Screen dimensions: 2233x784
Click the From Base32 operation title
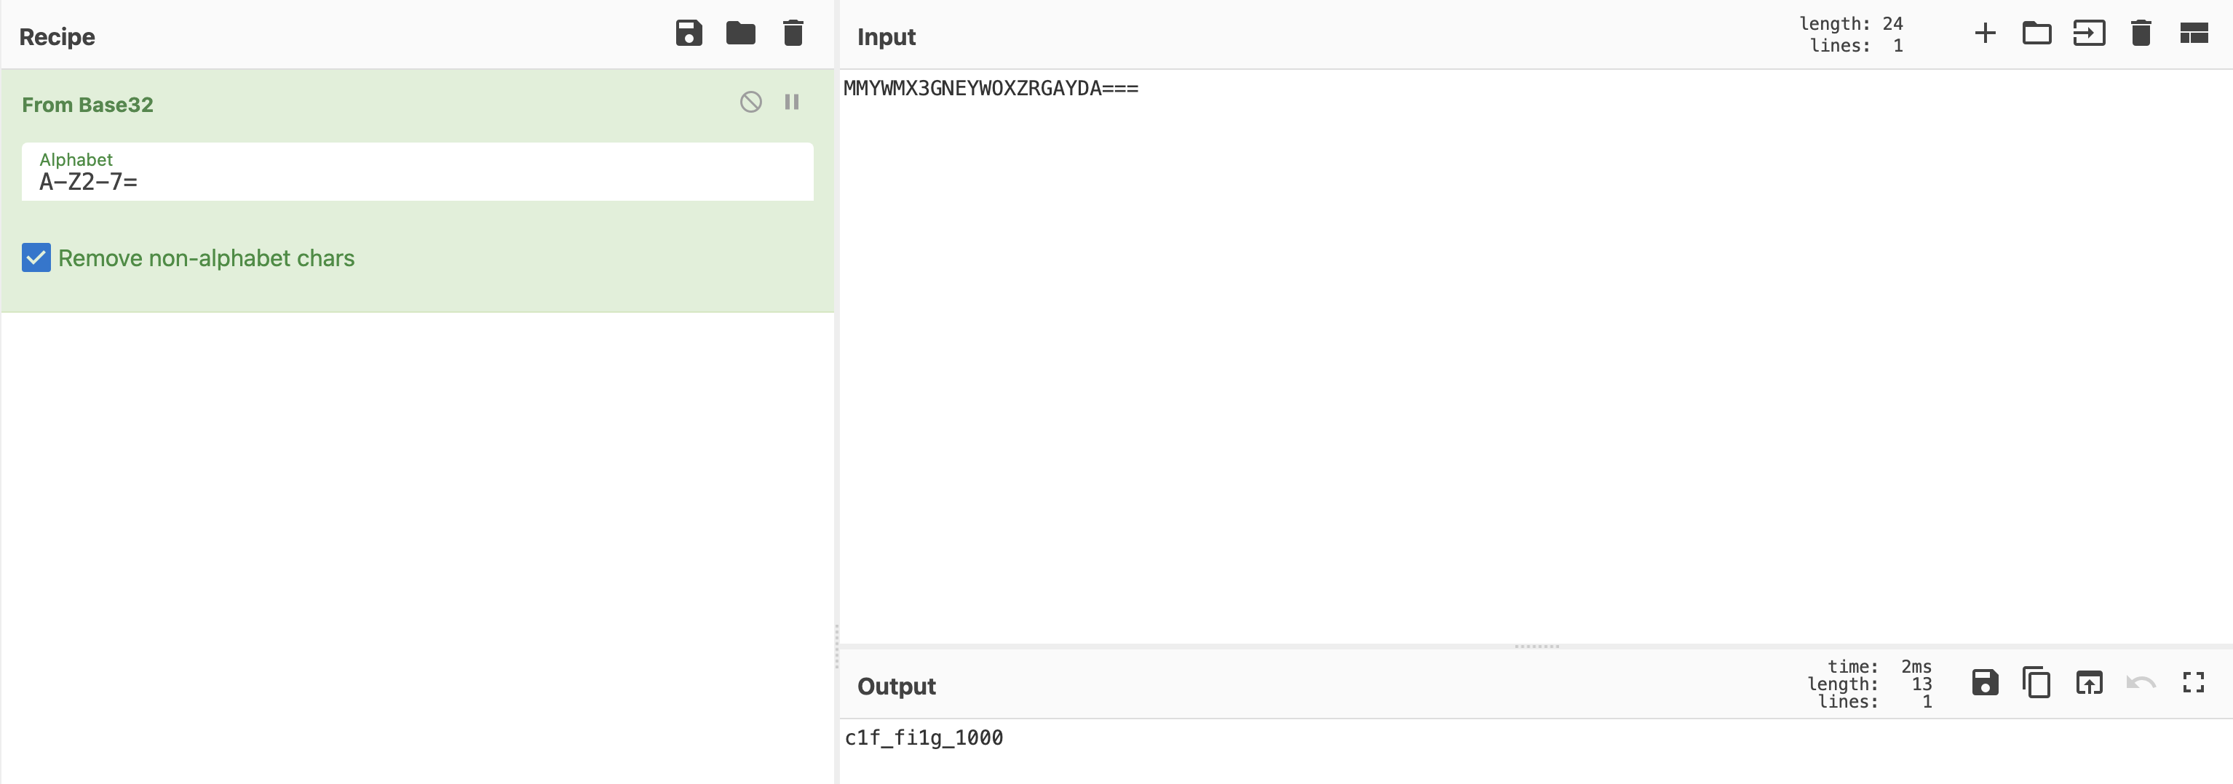[87, 105]
